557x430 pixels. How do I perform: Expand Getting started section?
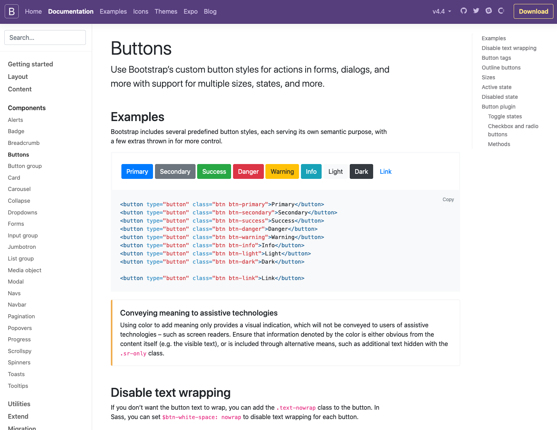point(30,64)
